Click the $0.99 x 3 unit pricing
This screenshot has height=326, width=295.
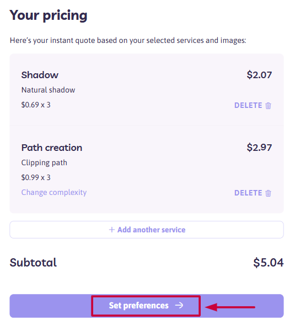click(x=36, y=177)
